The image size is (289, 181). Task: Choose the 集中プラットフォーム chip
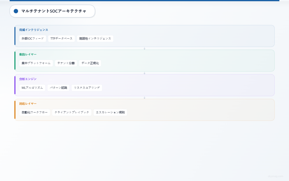coord(36,63)
